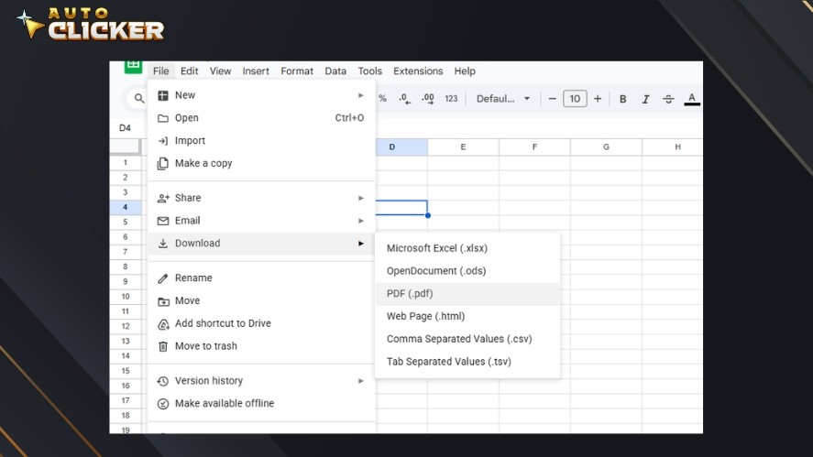
Task: Open the Insert menu
Action: (256, 71)
